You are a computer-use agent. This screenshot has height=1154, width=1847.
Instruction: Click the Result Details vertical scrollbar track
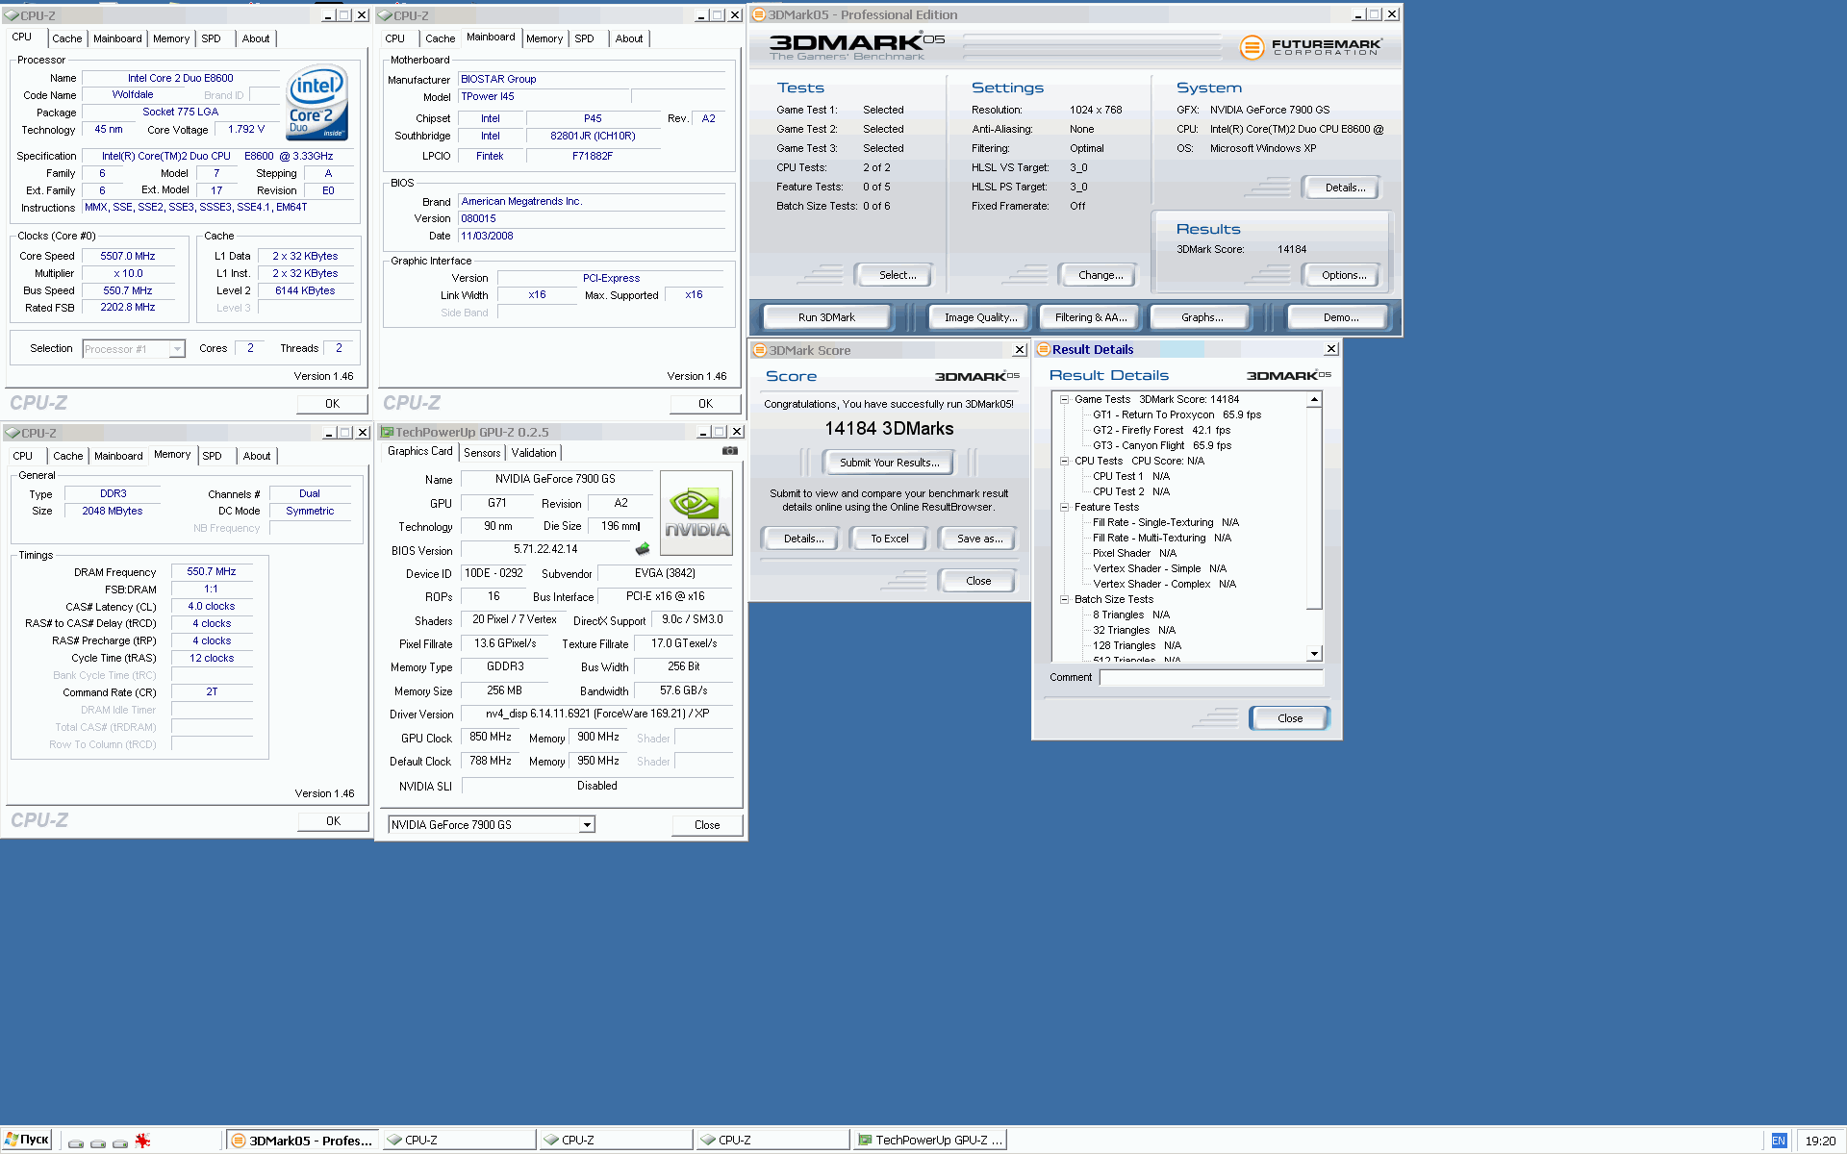[x=1314, y=526]
